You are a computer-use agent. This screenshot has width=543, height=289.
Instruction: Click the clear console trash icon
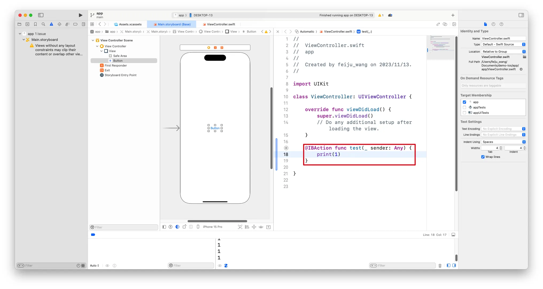(x=440, y=265)
